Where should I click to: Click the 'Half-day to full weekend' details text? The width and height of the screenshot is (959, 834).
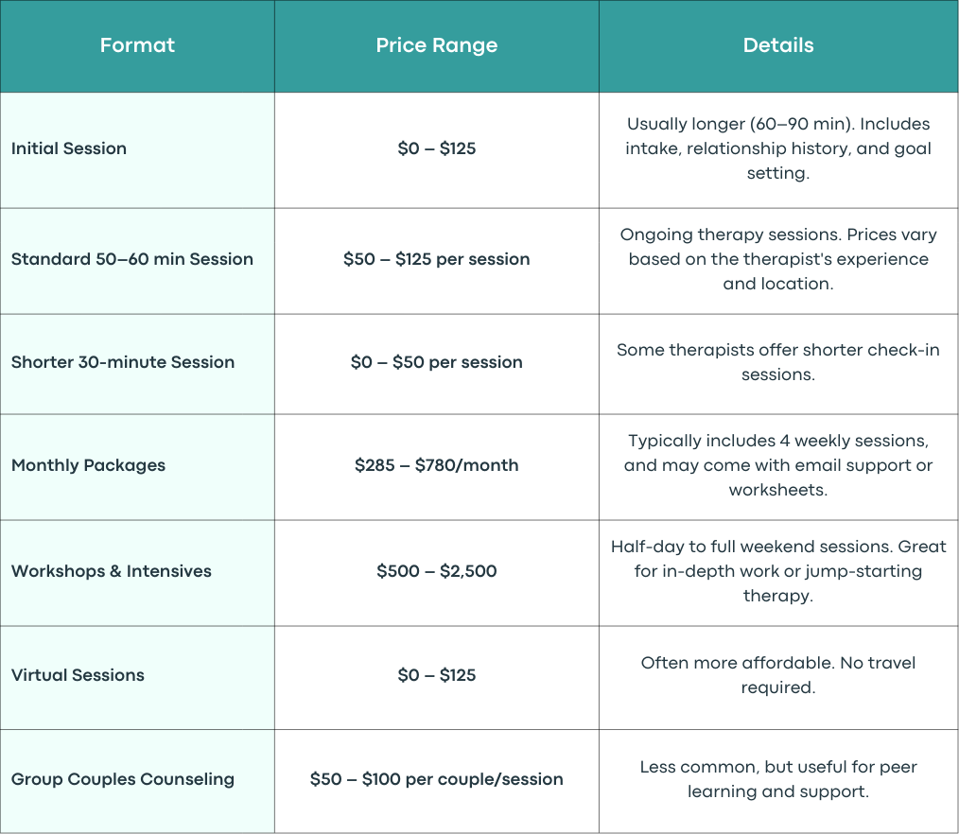[778, 571]
